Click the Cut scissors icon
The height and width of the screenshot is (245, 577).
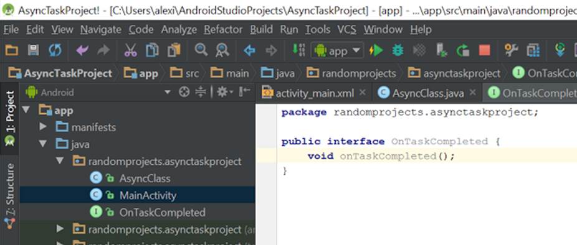(x=130, y=50)
